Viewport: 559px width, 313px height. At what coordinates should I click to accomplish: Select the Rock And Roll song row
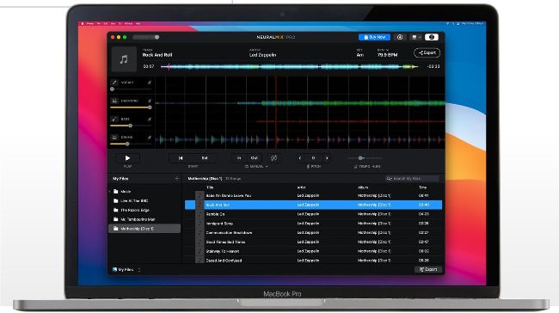coord(313,205)
